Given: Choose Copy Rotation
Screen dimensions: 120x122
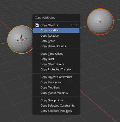Looking at the screenshot, I should (x=56, y=36).
